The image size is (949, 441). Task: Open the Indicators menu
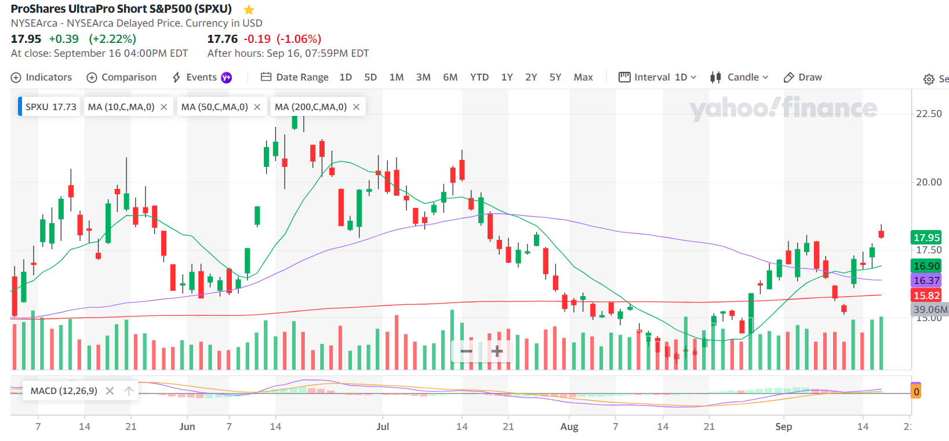pos(42,78)
